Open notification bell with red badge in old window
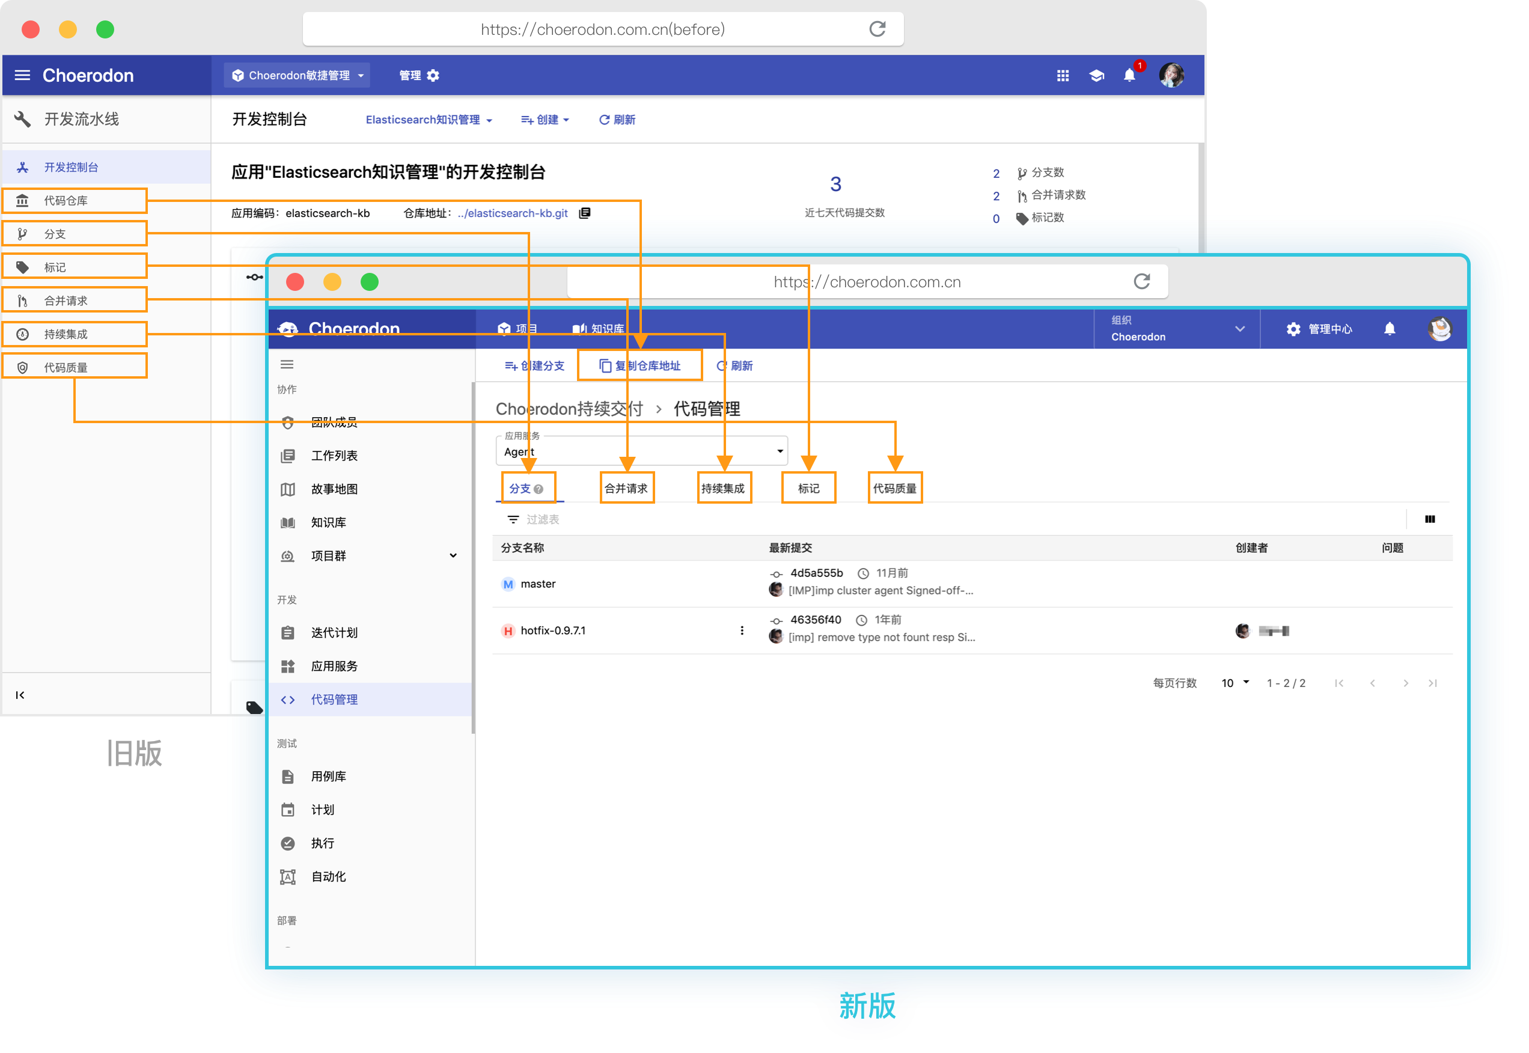 coord(1130,75)
